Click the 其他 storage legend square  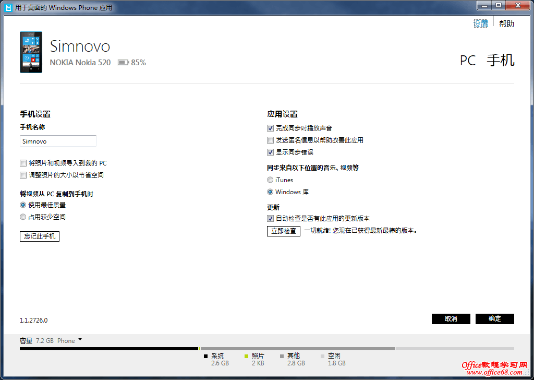(x=282, y=355)
